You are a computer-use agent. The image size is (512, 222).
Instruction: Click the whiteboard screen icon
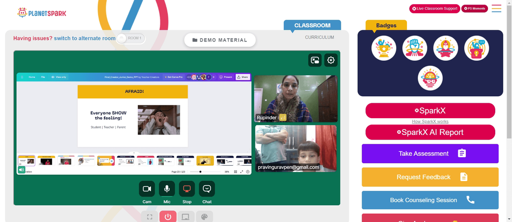click(x=186, y=217)
